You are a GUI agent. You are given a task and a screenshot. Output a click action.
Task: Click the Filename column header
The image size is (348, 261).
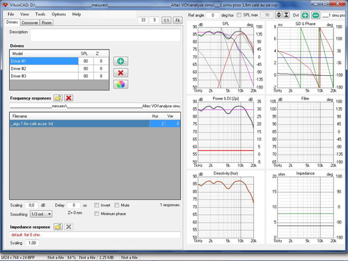(x=79, y=116)
